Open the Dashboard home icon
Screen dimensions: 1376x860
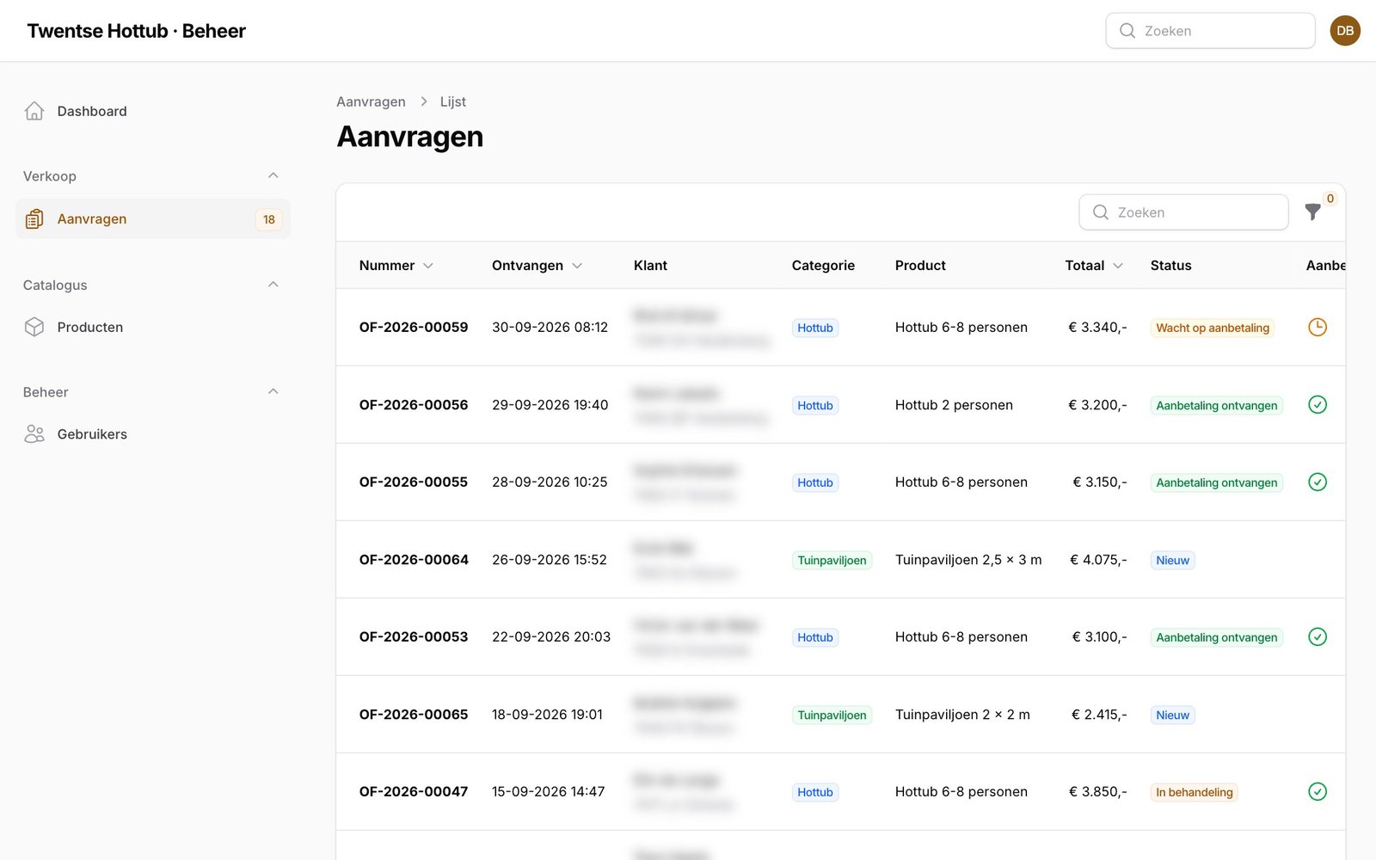(34, 111)
